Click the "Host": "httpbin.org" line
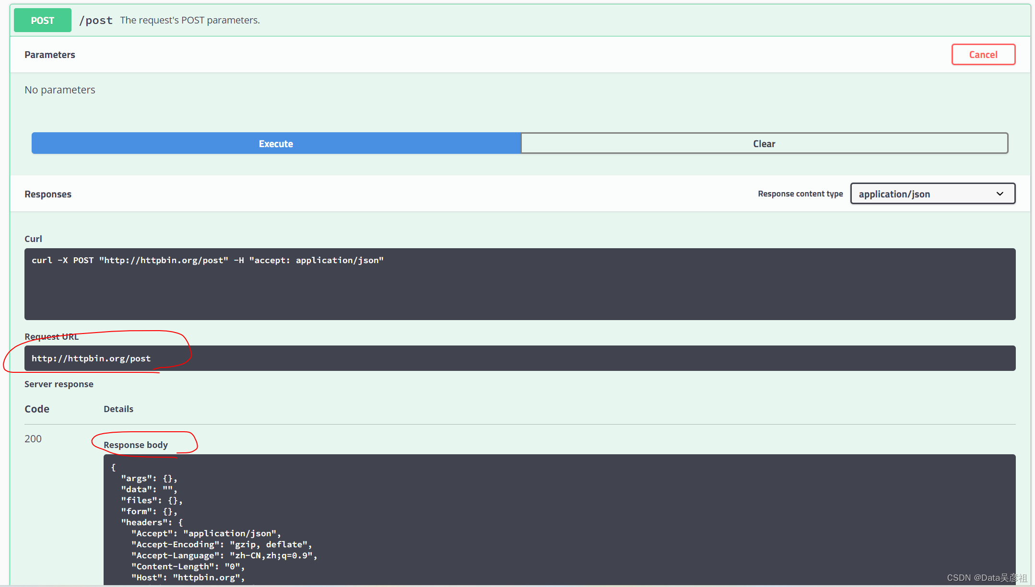This screenshot has width=1035, height=587. [188, 577]
